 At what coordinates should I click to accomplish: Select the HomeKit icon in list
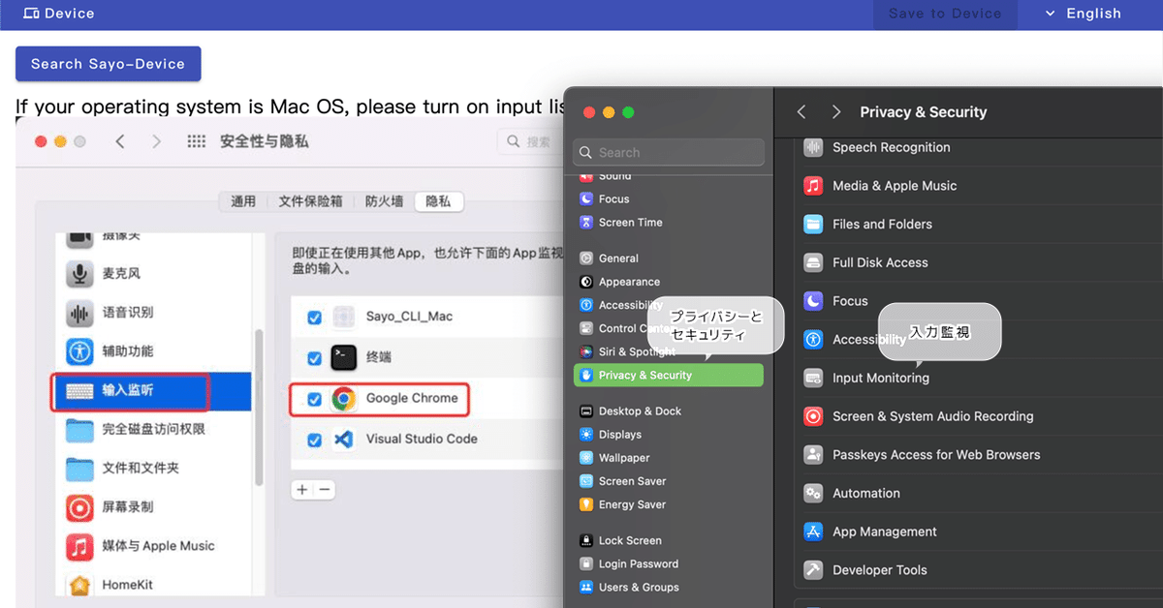pyautogui.click(x=79, y=585)
